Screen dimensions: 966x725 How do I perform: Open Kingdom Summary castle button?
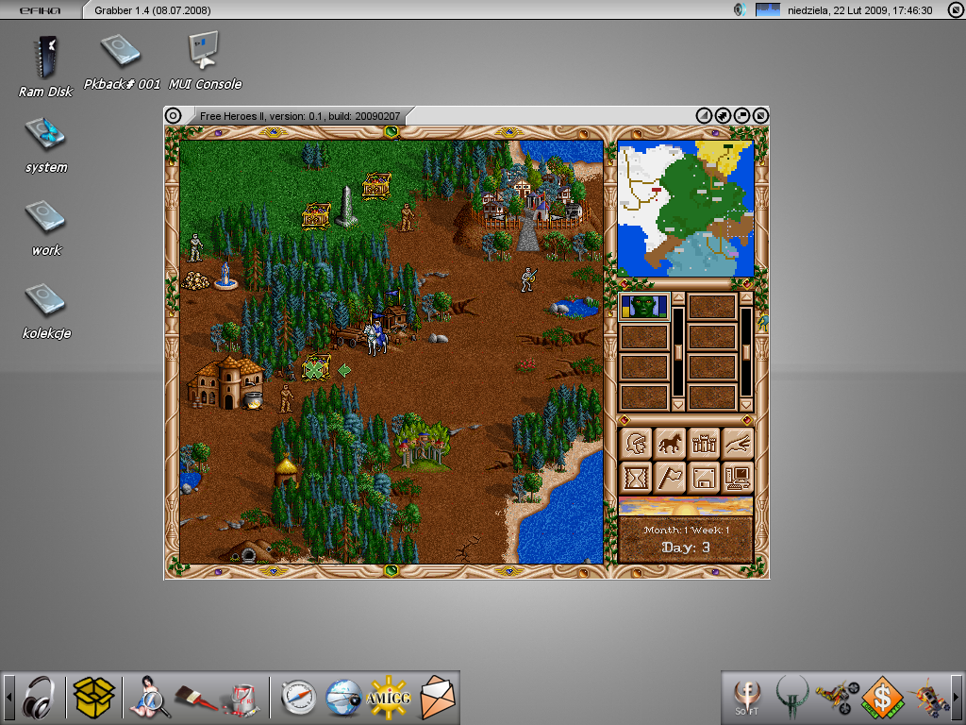[x=704, y=444]
